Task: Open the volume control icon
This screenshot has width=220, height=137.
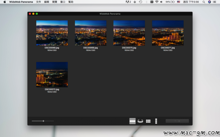Action: tap(161, 2)
